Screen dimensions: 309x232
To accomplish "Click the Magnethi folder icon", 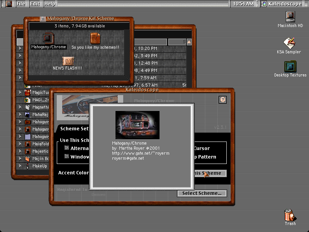I will click(27, 107).
